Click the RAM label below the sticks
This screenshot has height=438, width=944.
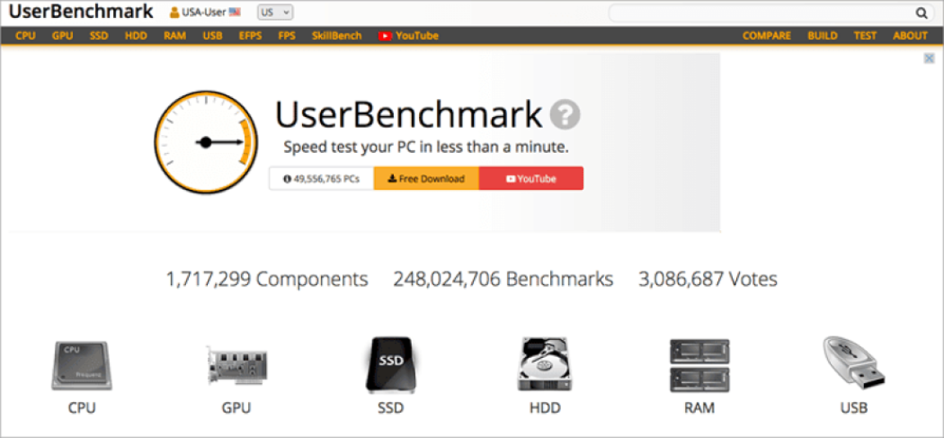pyautogui.click(x=699, y=408)
